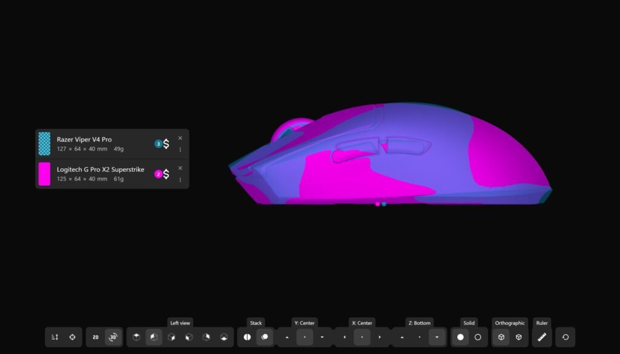620x354 pixels.
Task: Click the magenta Logitech color swatch
Action: coord(45,174)
